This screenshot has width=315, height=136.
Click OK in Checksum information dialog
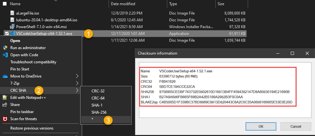(261, 126)
